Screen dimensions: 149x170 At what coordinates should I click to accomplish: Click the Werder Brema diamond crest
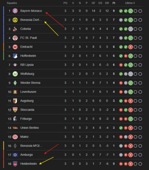click(15, 83)
